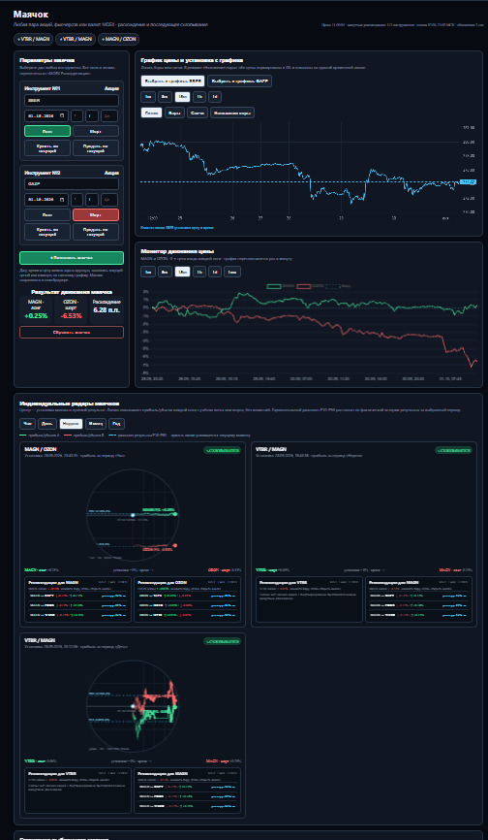Screen dimensions: 488x840
Task: Click Купить по текущей for Инструмент №1
Action: pyautogui.click(x=47, y=147)
